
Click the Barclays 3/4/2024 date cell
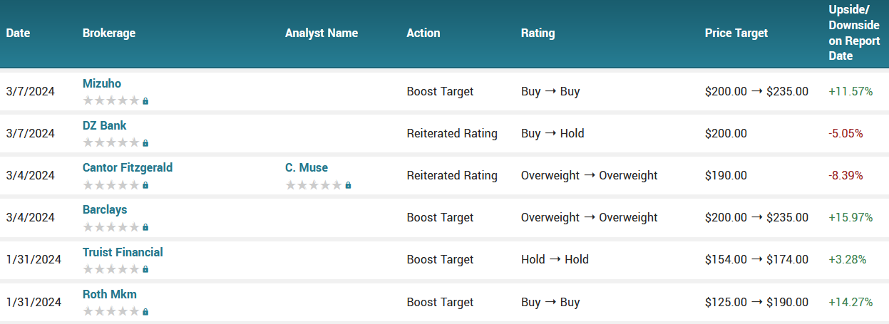(x=30, y=217)
